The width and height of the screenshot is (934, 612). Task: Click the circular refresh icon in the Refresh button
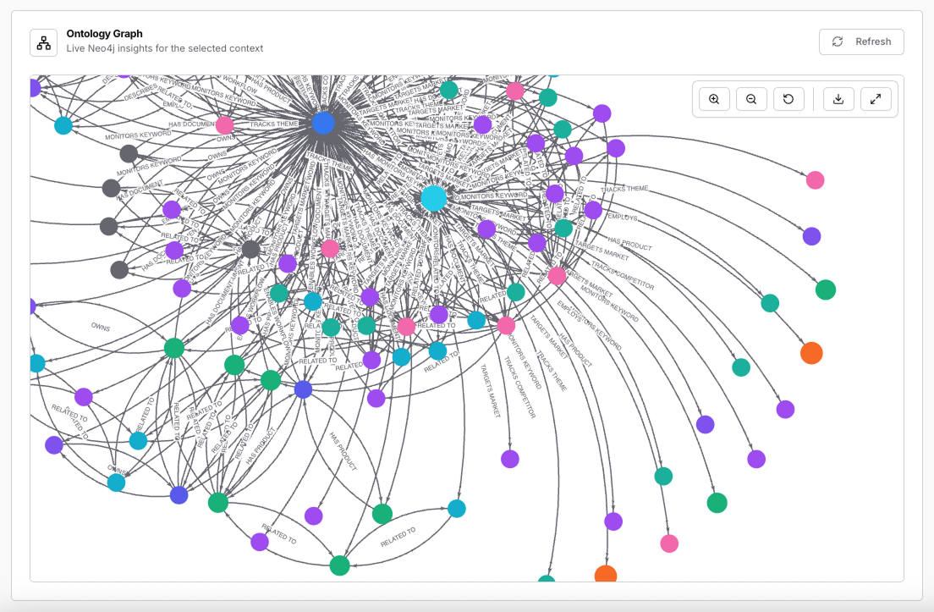(838, 41)
